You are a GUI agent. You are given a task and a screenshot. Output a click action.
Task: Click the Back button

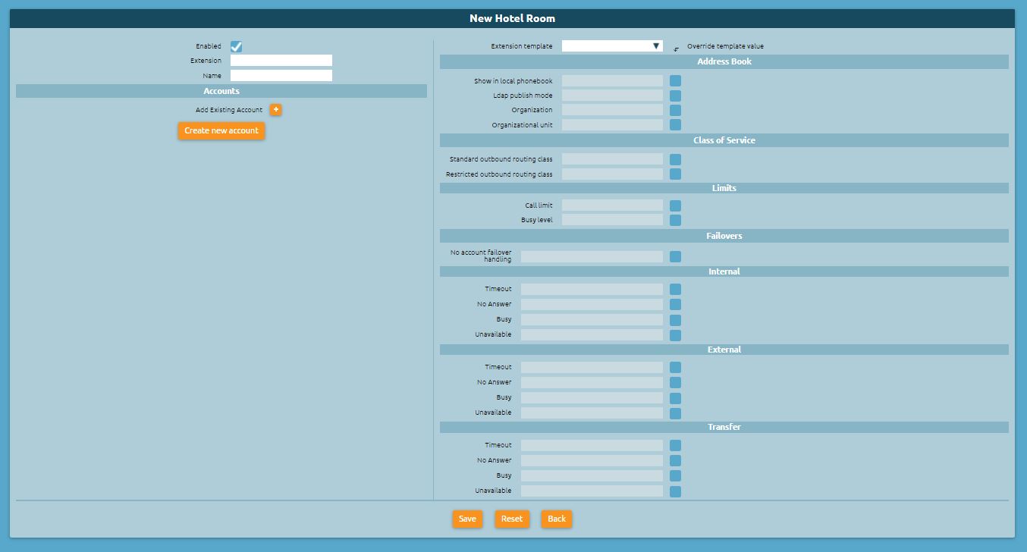tap(557, 519)
